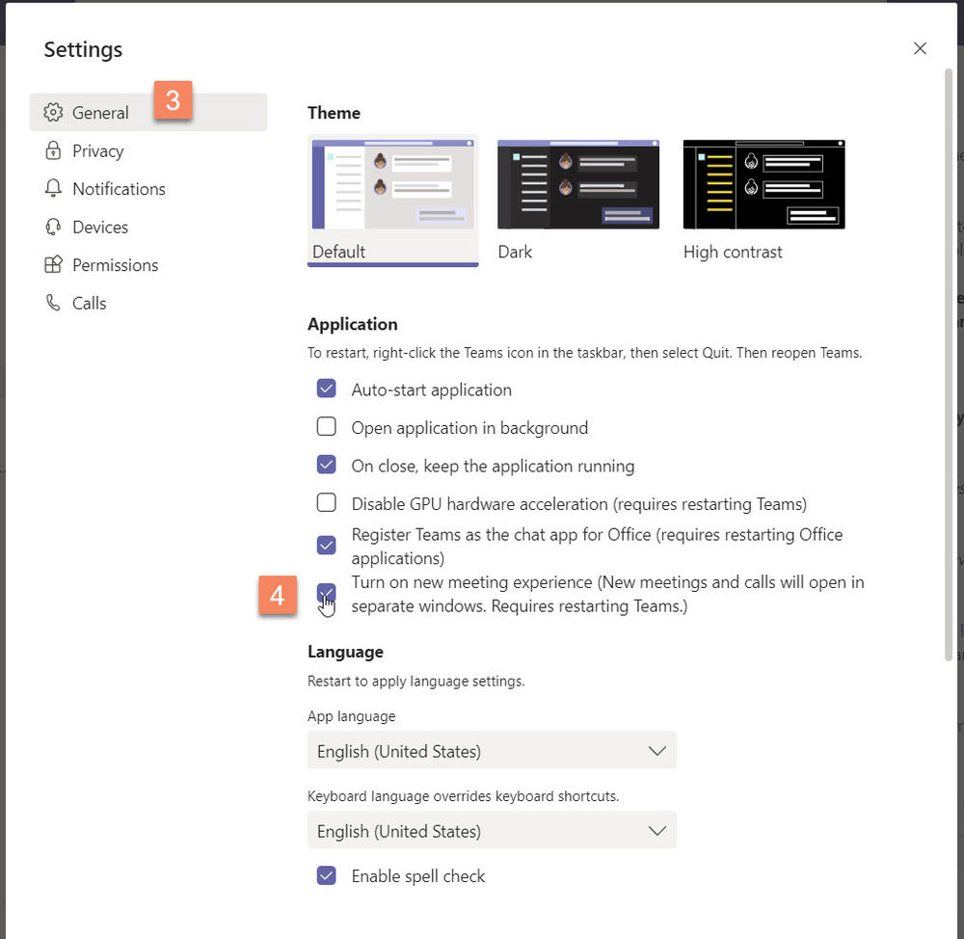Screen dimensions: 964x939
Task: Open Notifications via the bell icon
Action: tap(53, 189)
